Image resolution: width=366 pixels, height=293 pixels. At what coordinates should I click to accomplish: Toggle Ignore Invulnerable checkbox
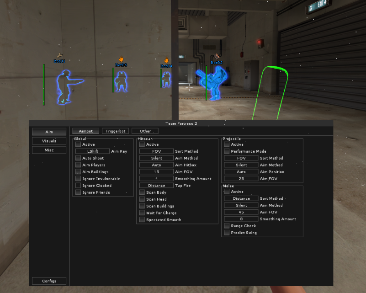[x=78, y=179]
